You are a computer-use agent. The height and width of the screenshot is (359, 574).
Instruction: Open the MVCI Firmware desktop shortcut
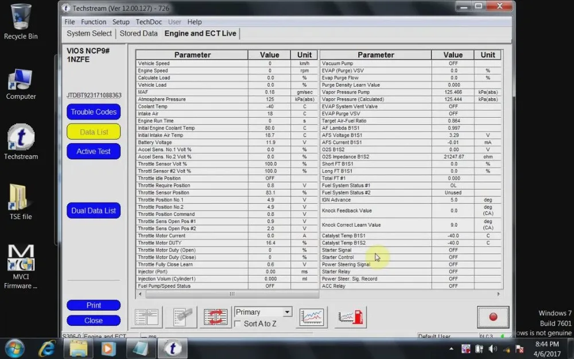pos(21,267)
